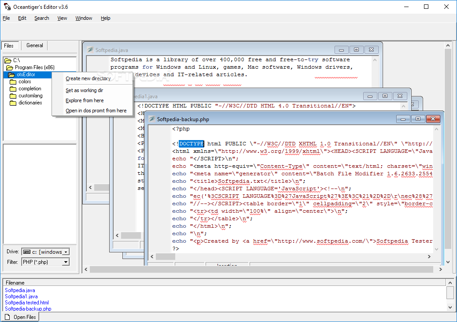Open the Filter PHP dropdown
Screen dimensions: 457x322
[66, 262]
